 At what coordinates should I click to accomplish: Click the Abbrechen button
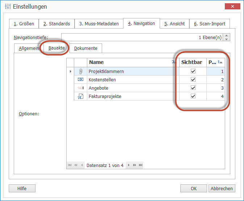pos(222,188)
